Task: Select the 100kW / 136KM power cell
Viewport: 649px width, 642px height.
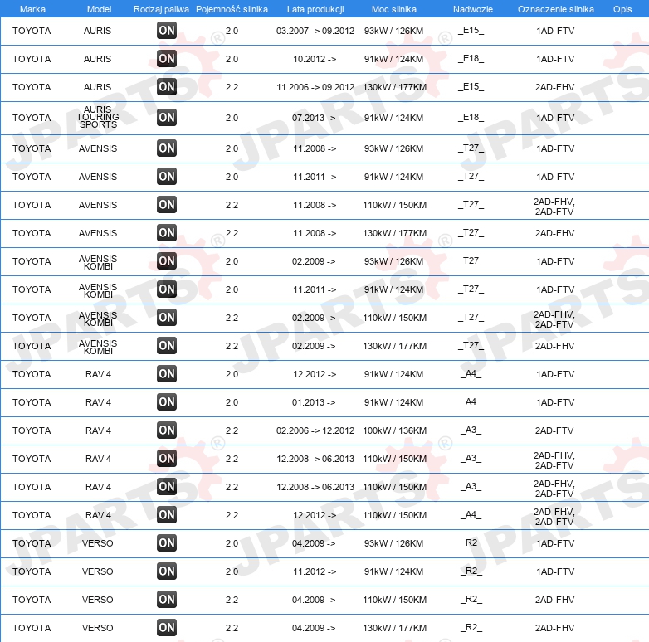Action: coord(394,430)
